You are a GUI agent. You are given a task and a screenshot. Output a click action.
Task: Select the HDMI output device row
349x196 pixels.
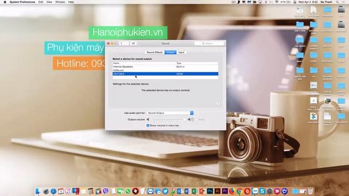point(165,74)
